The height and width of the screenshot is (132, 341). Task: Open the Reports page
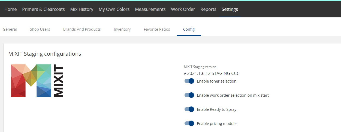click(208, 9)
